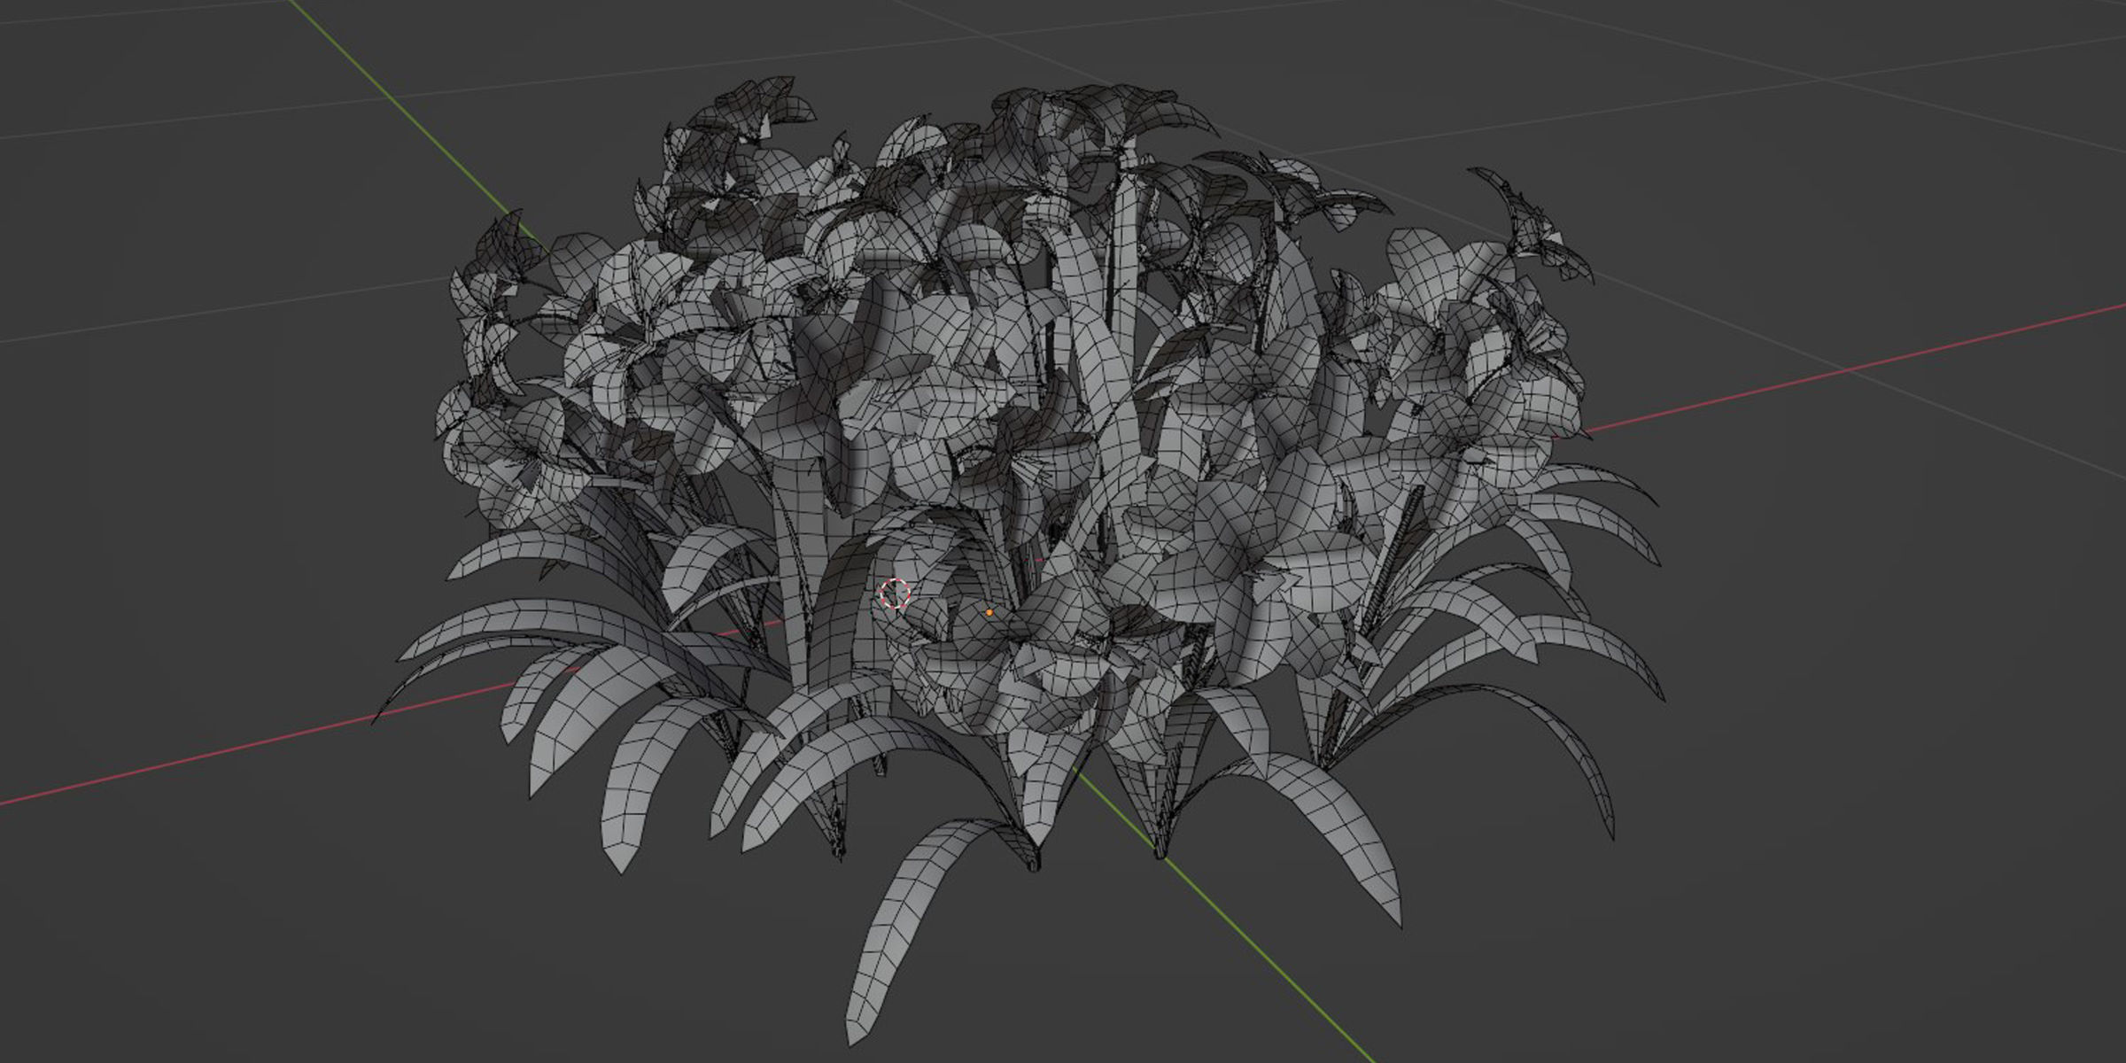Click the orange object origin dot

pyautogui.click(x=989, y=612)
